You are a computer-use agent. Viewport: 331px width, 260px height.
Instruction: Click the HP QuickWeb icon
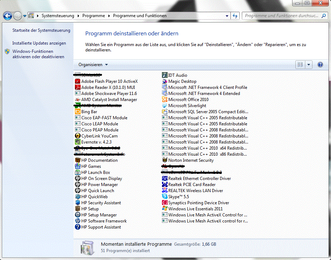[78, 197]
